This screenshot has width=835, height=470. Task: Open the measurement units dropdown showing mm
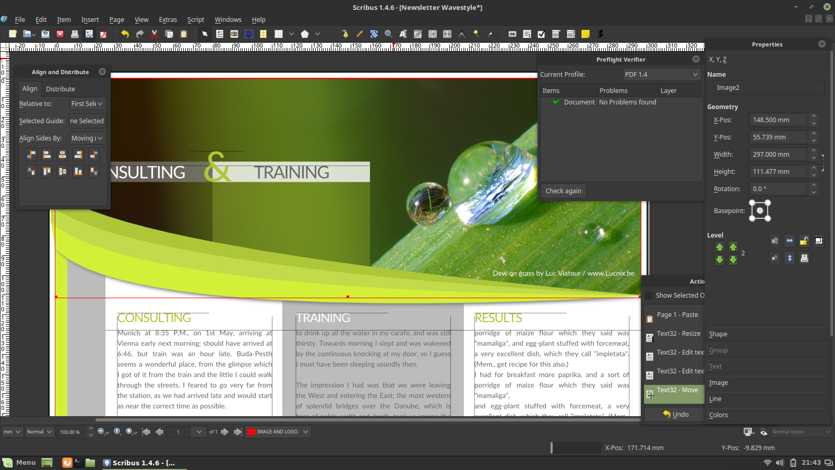(11, 431)
